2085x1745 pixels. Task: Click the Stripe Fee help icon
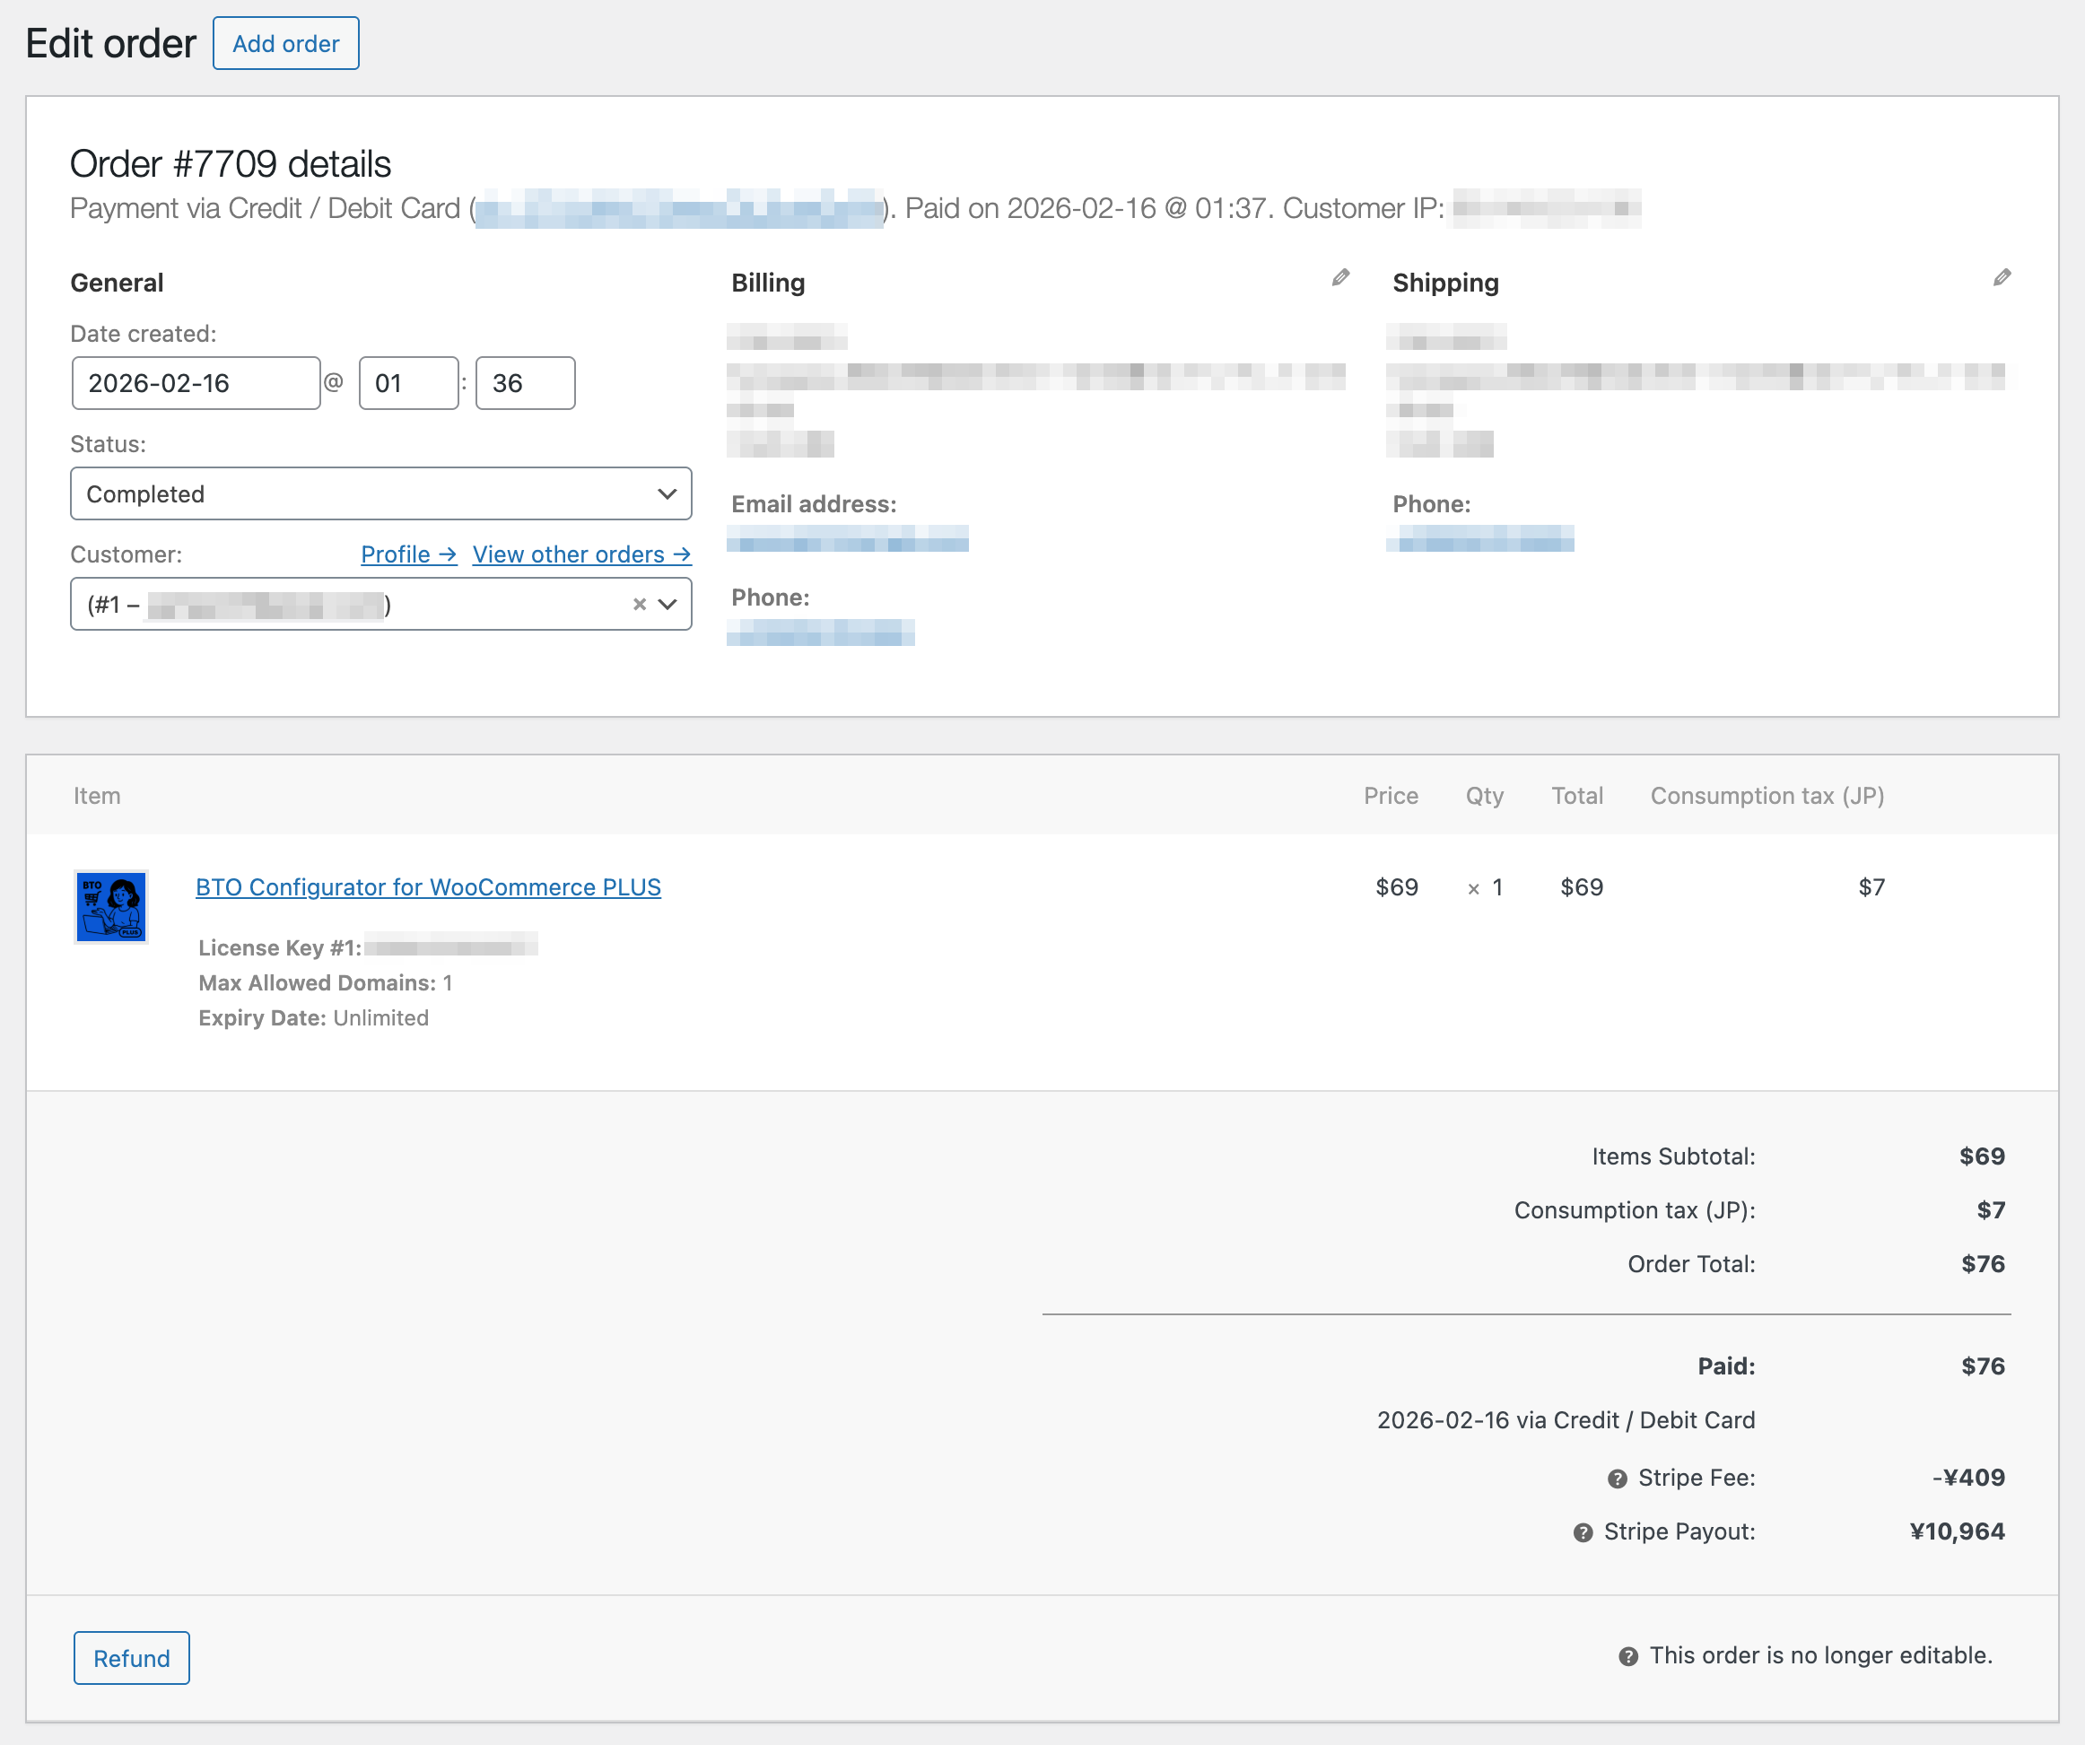click(x=1617, y=1479)
